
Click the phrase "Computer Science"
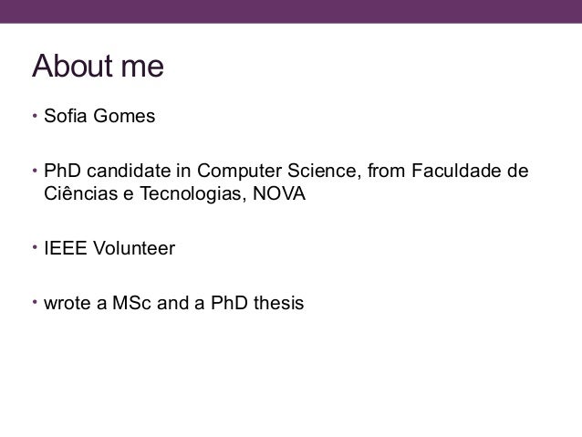[276, 172]
